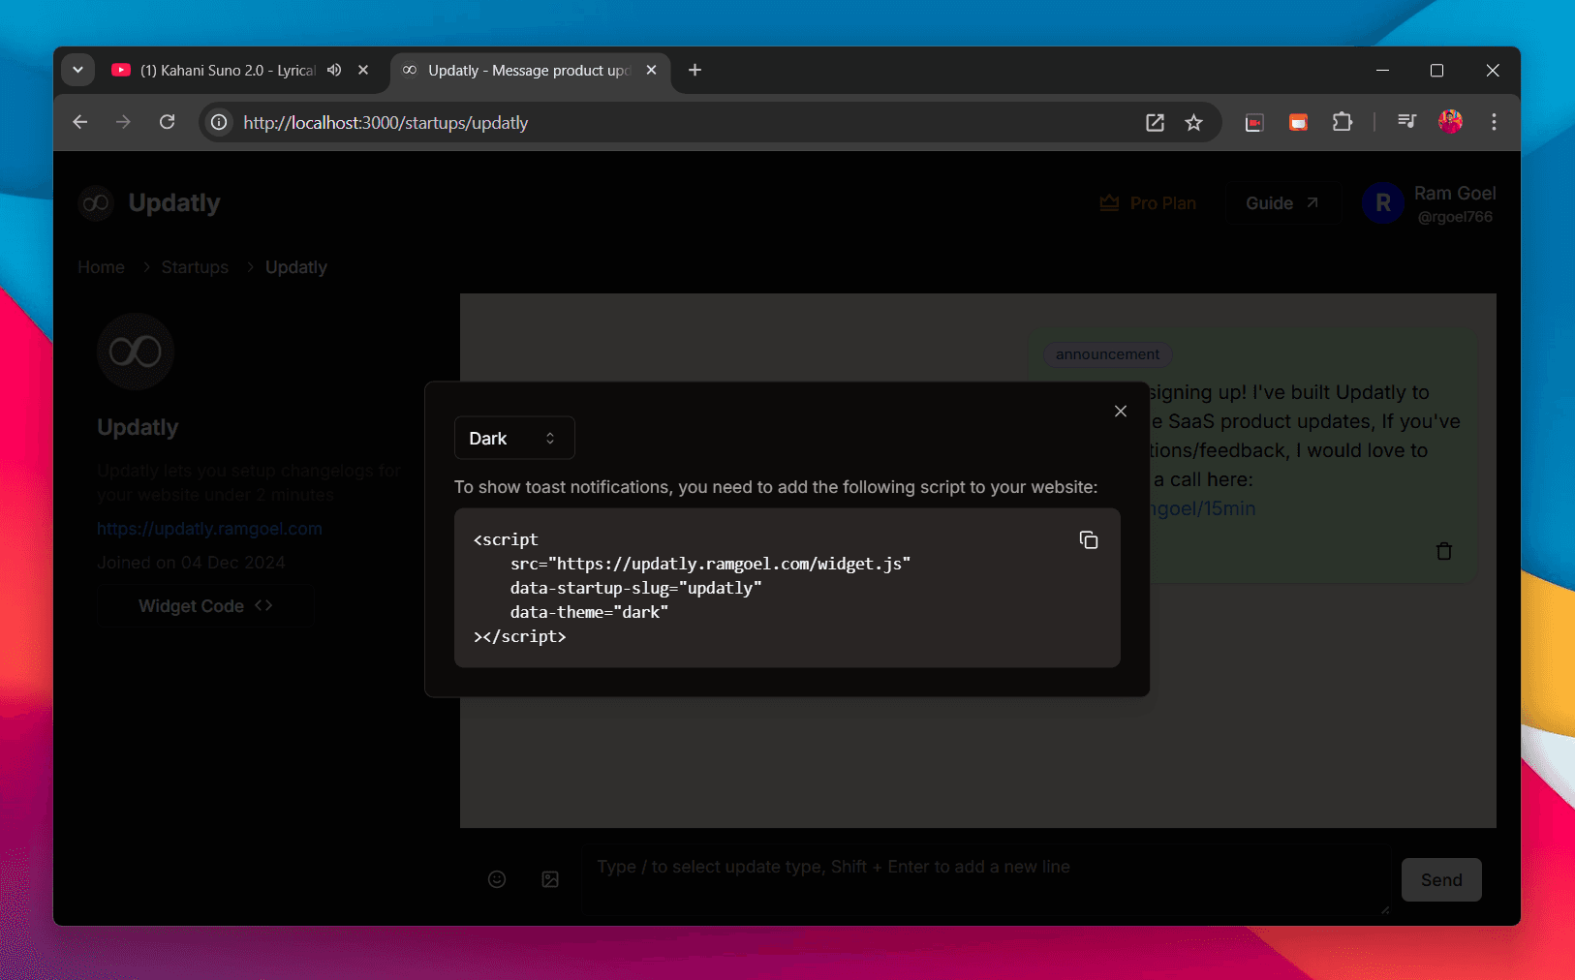Open a new browser tab
This screenshot has height=980, width=1575.
coord(695,70)
